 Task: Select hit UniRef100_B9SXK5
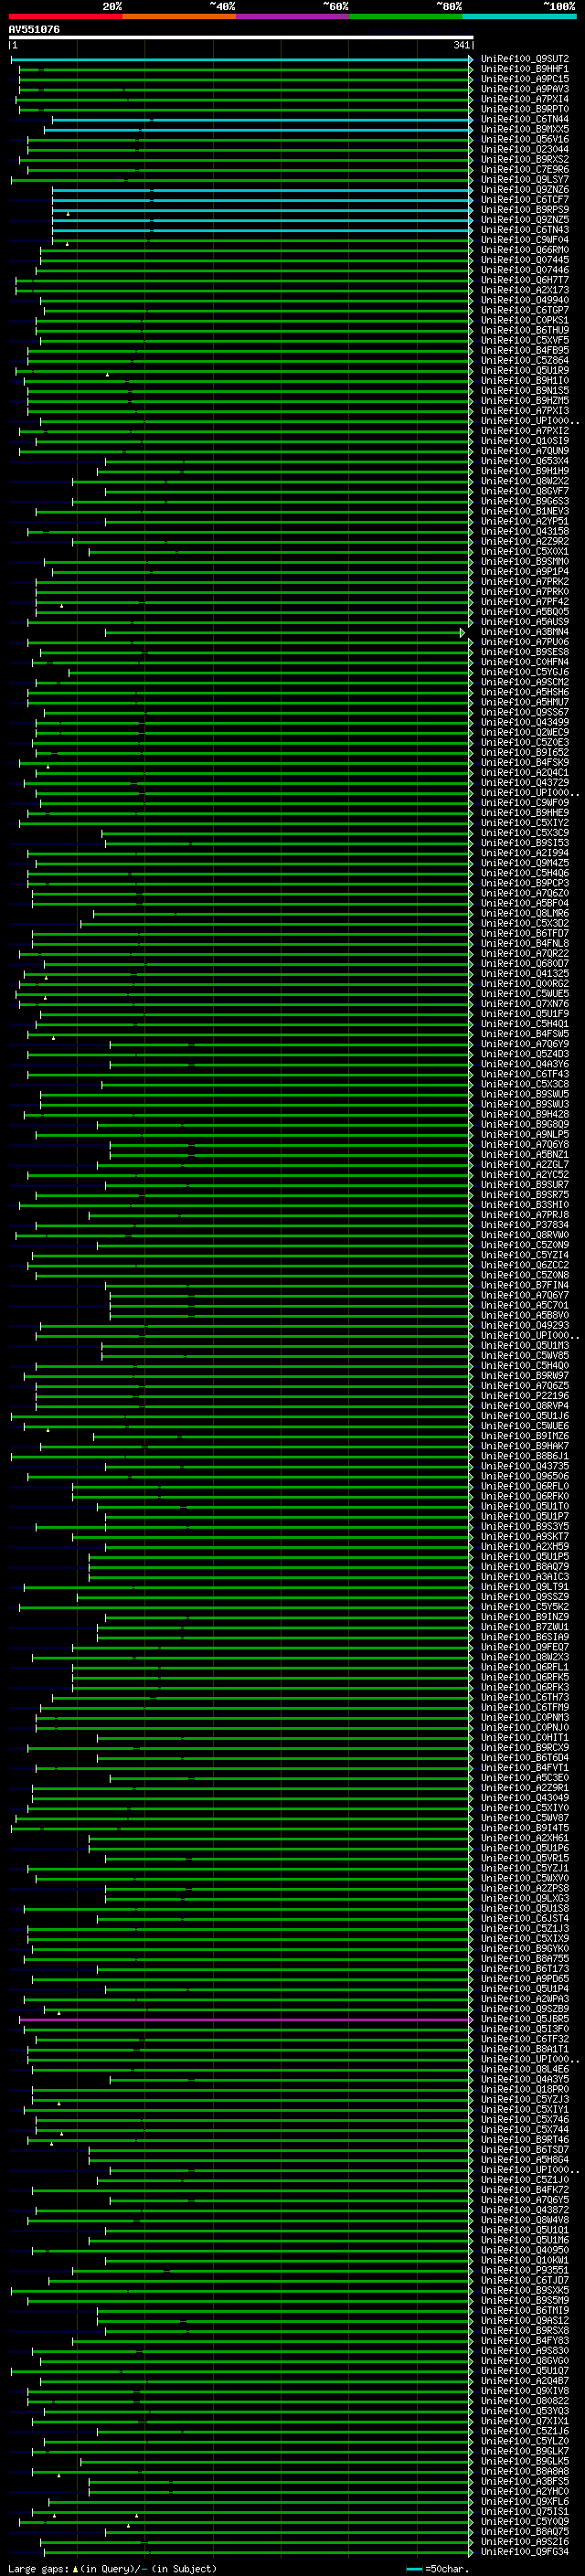click(x=525, y=2290)
